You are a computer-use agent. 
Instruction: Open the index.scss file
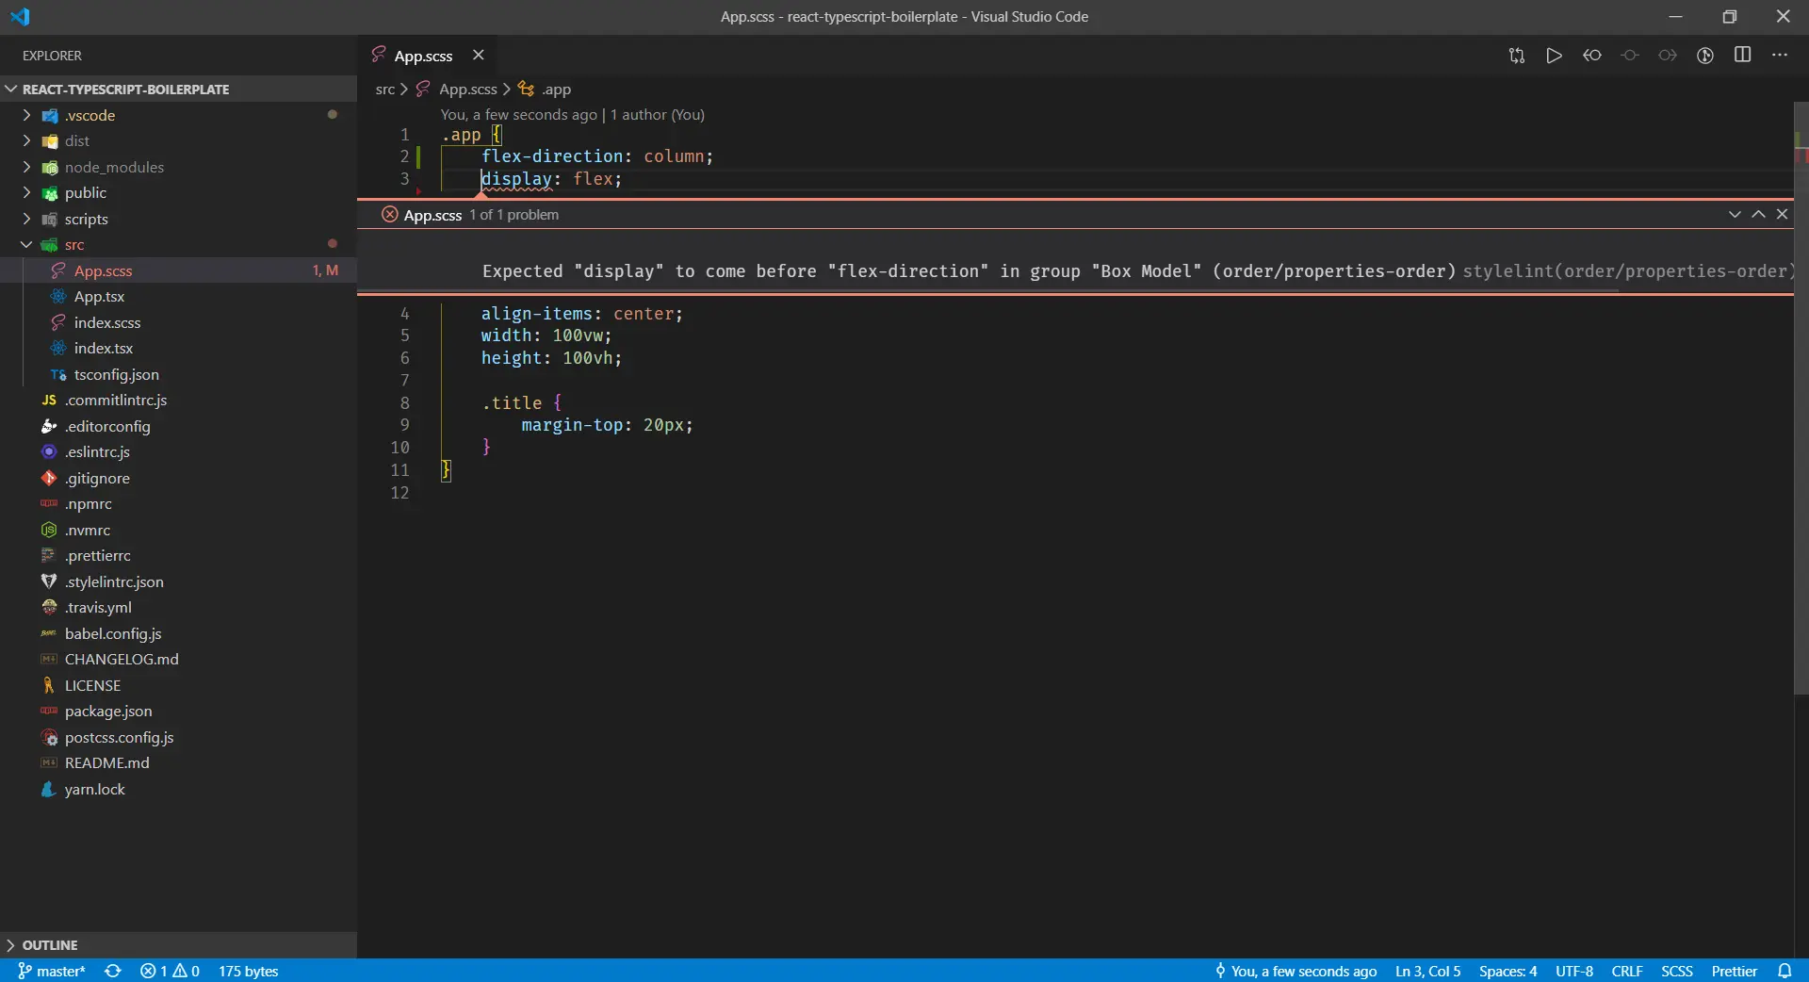click(178, 322)
